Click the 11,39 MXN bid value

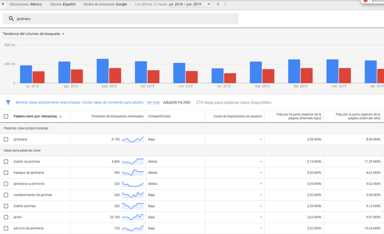coord(372,162)
